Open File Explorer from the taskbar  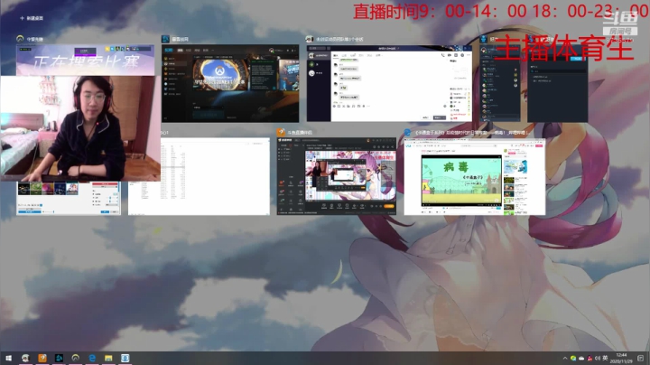pos(108,358)
